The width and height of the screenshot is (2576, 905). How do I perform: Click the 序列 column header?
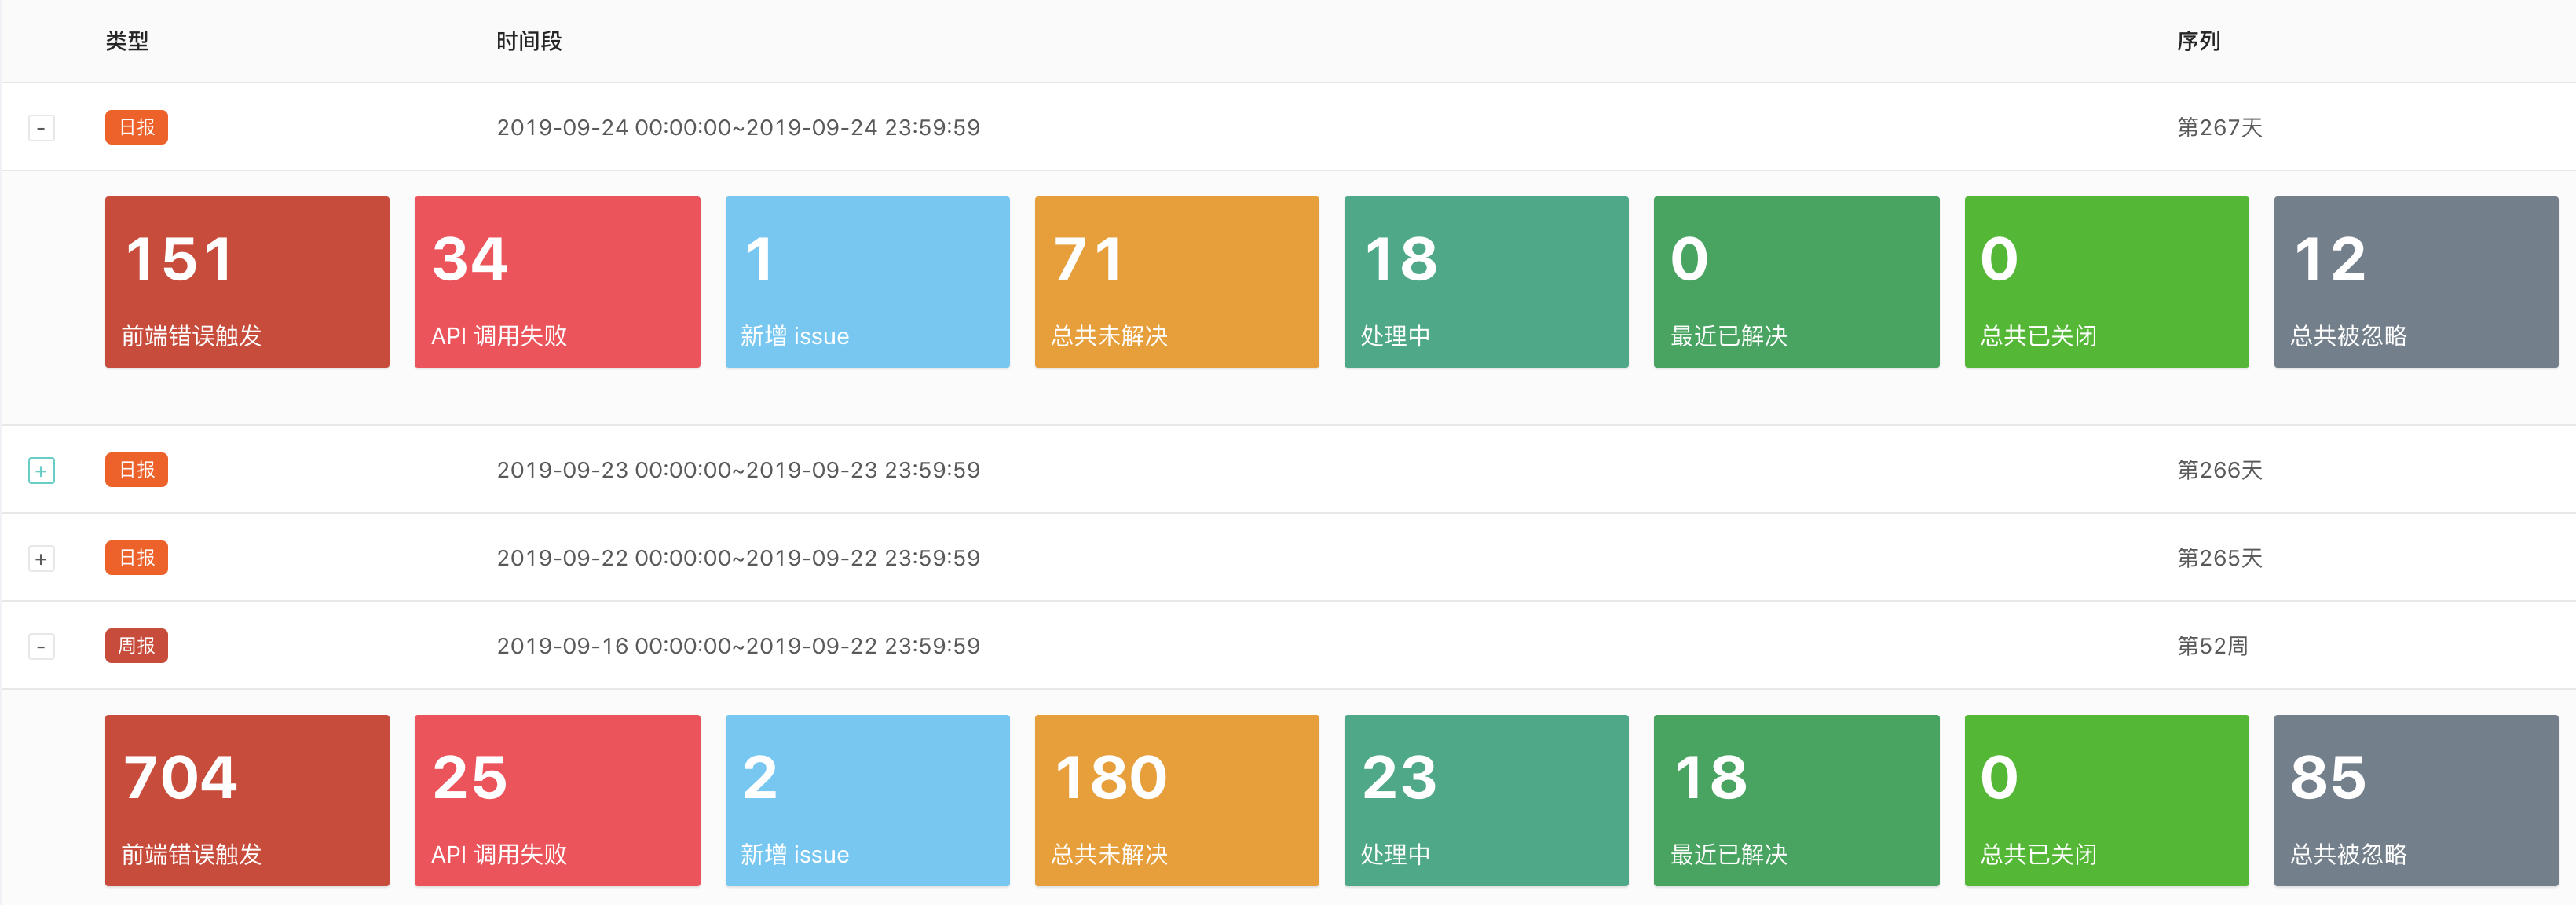[2198, 41]
